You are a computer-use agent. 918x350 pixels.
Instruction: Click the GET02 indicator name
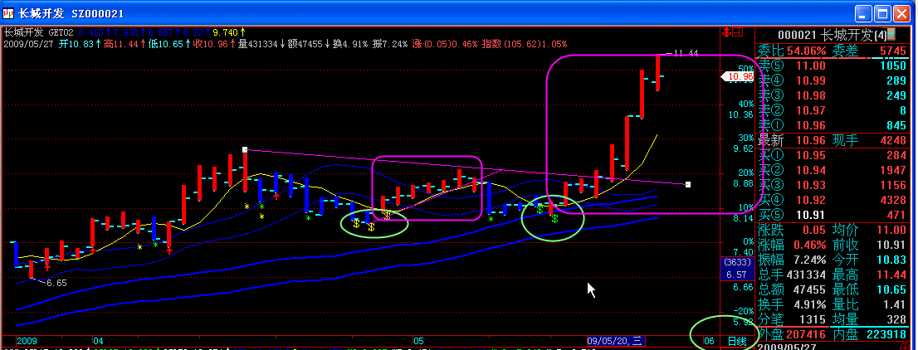click(x=61, y=33)
